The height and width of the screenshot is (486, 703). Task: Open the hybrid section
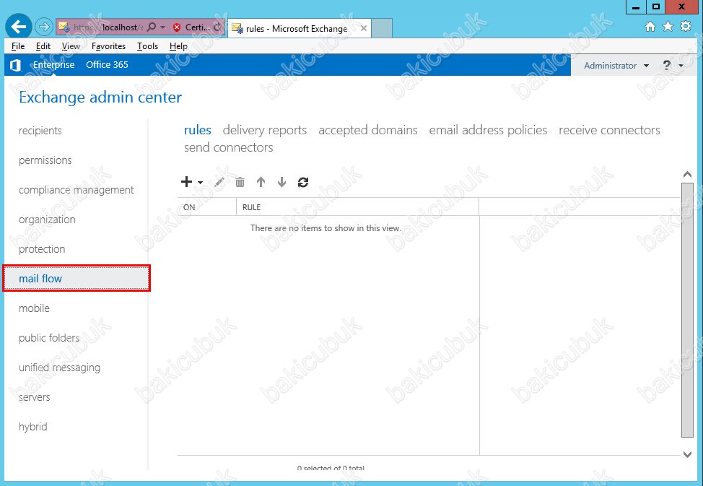(x=32, y=427)
